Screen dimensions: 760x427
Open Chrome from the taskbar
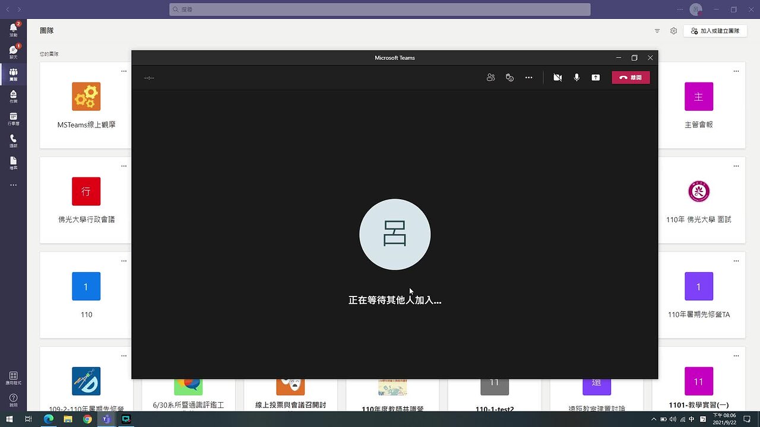(x=87, y=419)
